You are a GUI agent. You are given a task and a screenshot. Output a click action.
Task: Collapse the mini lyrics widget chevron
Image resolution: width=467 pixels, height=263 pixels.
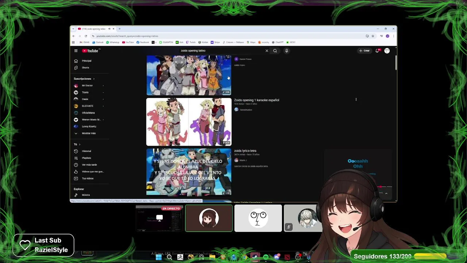point(386,194)
